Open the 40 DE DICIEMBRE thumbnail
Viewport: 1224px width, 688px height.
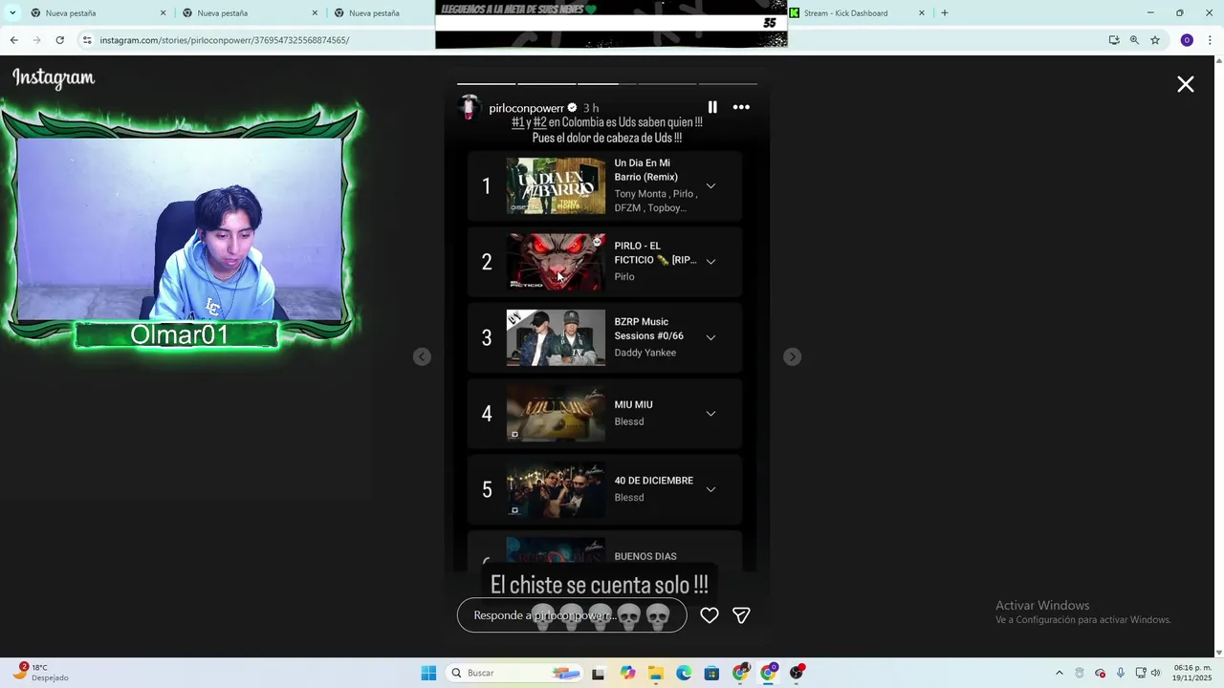click(x=556, y=489)
